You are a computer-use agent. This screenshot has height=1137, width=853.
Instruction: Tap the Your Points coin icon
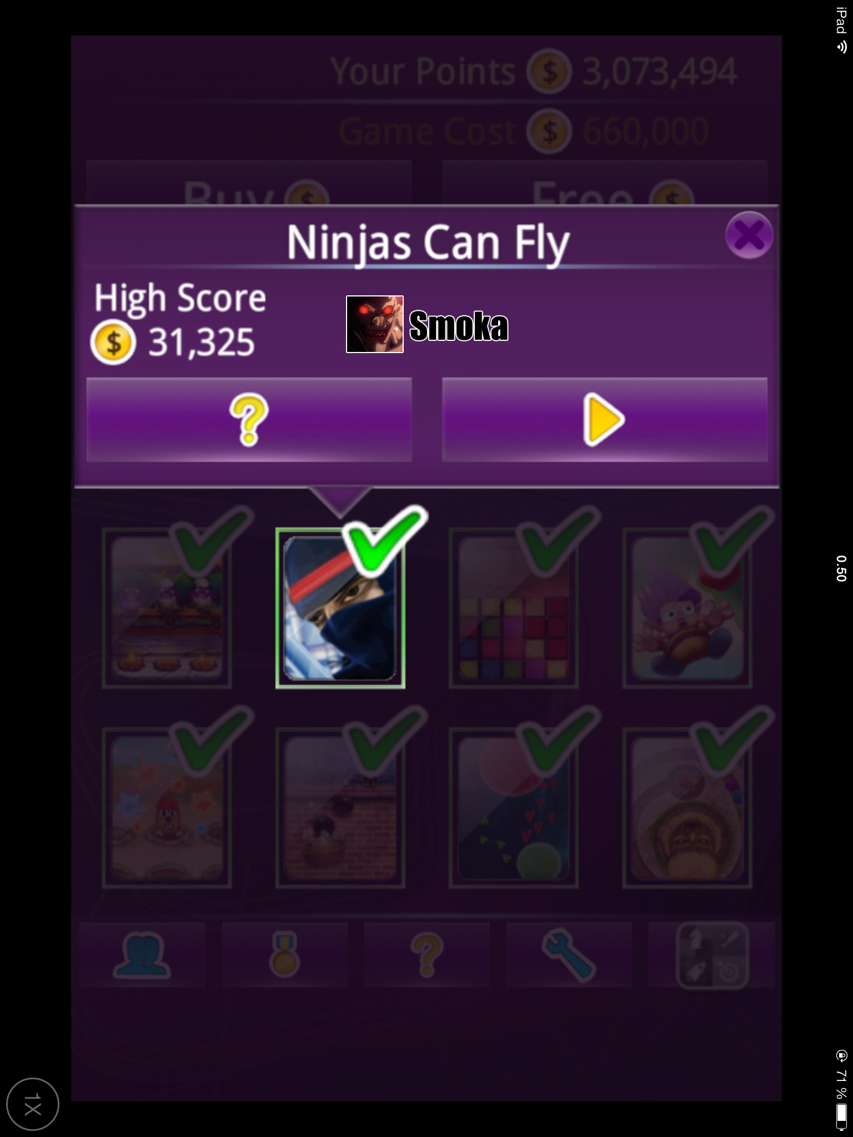click(x=549, y=71)
